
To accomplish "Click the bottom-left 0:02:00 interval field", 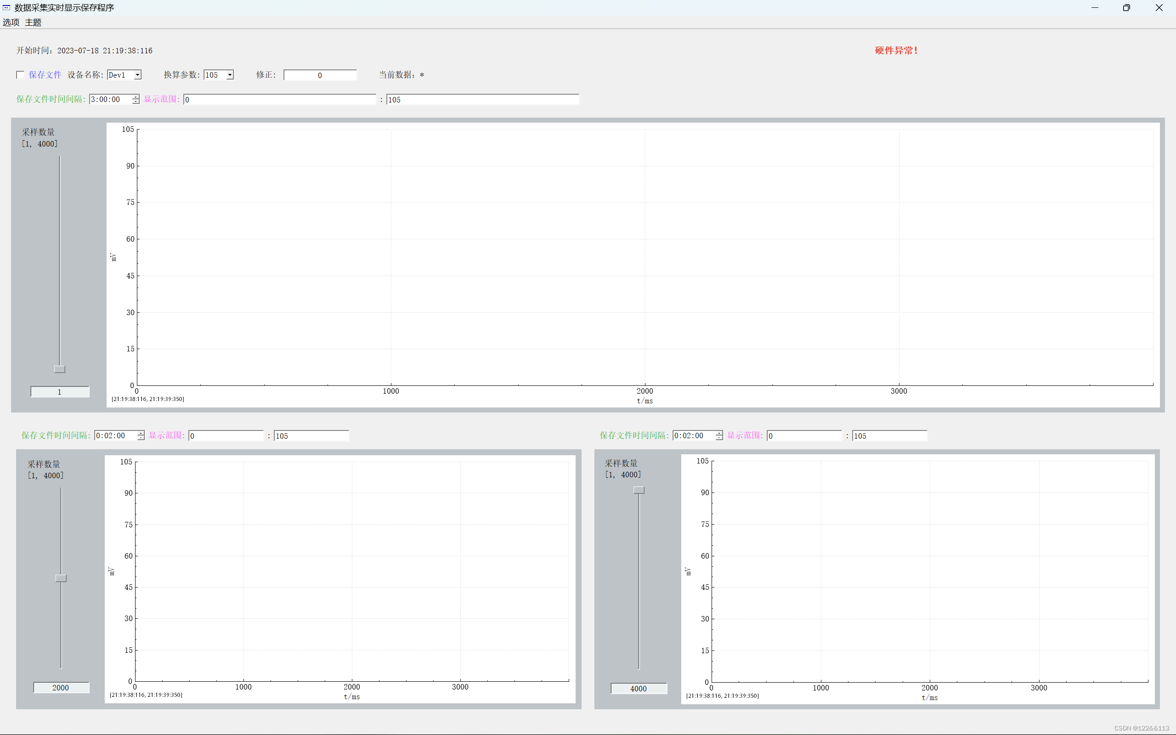I will pyautogui.click(x=116, y=435).
